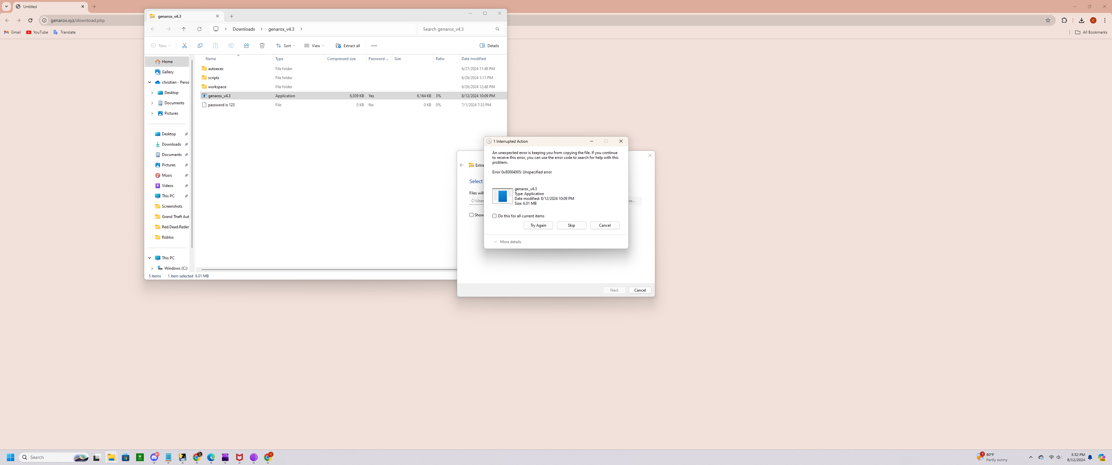Click the Share icon in Explorer toolbar
Viewport: 1112px width, 465px height.
coord(247,46)
